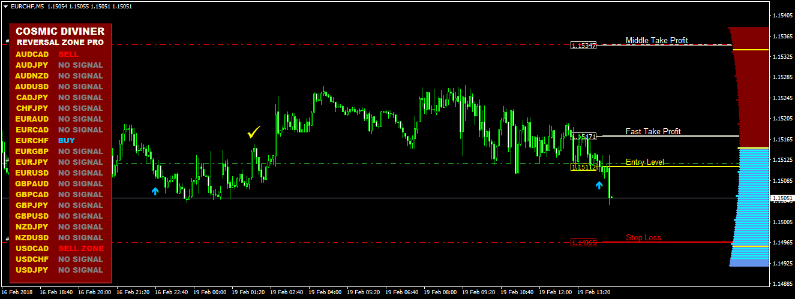Viewport: 795px width, 299px height.
Task: Click the dark red upper histogram zone
Action: coord(751,87)
